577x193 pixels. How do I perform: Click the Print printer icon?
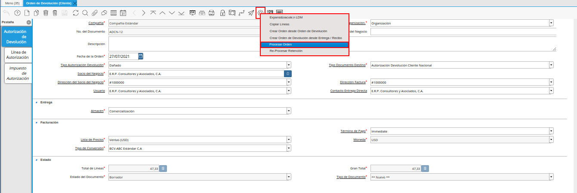pos(211,13)
